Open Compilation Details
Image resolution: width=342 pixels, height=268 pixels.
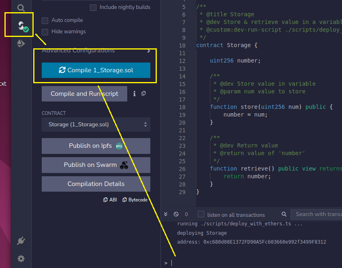pos(96,184)
